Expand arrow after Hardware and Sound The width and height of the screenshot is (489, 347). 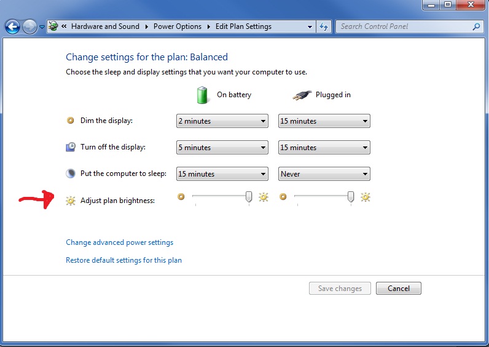(147, 26)
